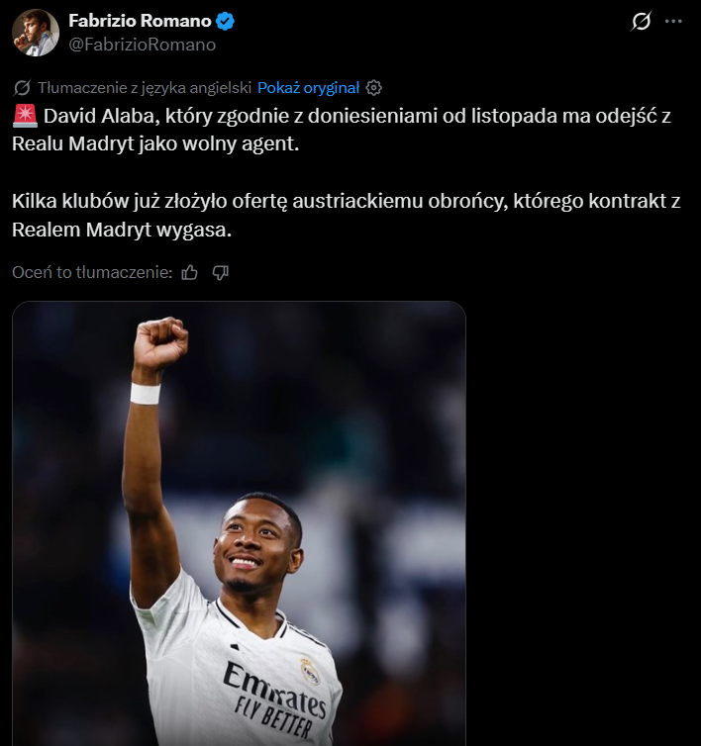Click "Tłumaczenie z języka angielski" label

tap(145, 87)
